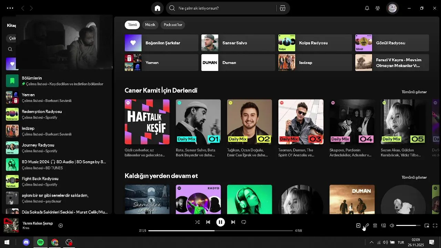Click the song progress bar

220,230
